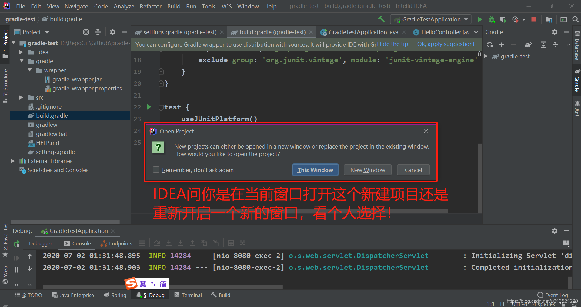Link a Gradle project with the plus icon

[502, 45]
